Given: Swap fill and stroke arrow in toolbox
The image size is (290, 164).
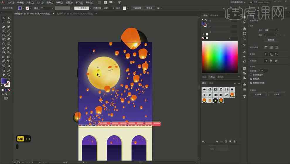Looking at the screenshot, I should 9,79.
